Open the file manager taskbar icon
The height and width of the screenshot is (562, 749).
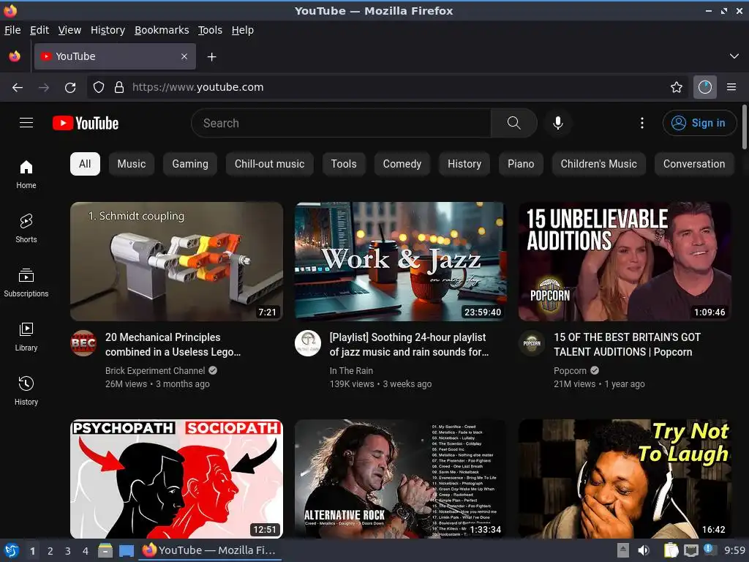pos(105,550)
